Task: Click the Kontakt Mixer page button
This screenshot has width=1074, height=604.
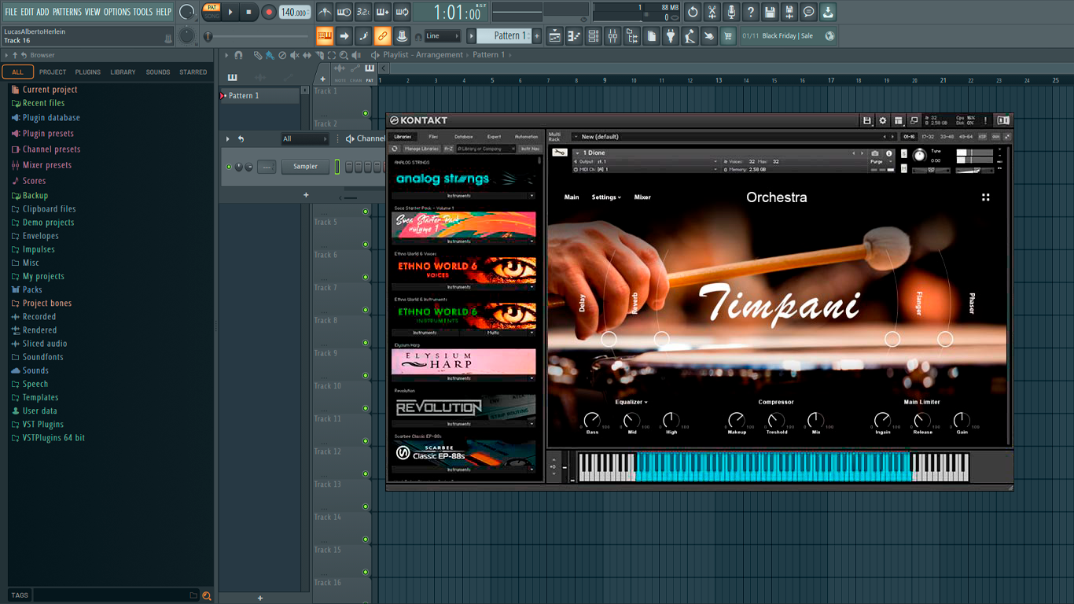Action: pos(642,197)
